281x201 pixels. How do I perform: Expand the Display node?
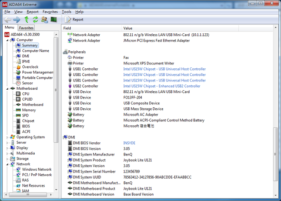click(7, 148)
